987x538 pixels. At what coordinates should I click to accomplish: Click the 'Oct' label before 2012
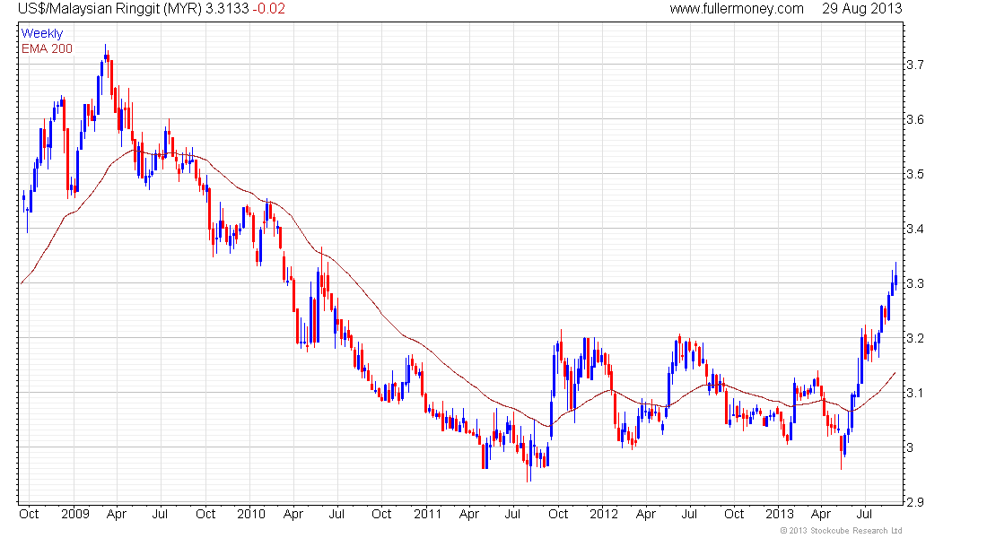pyautogui.click(x=558, y=514)
